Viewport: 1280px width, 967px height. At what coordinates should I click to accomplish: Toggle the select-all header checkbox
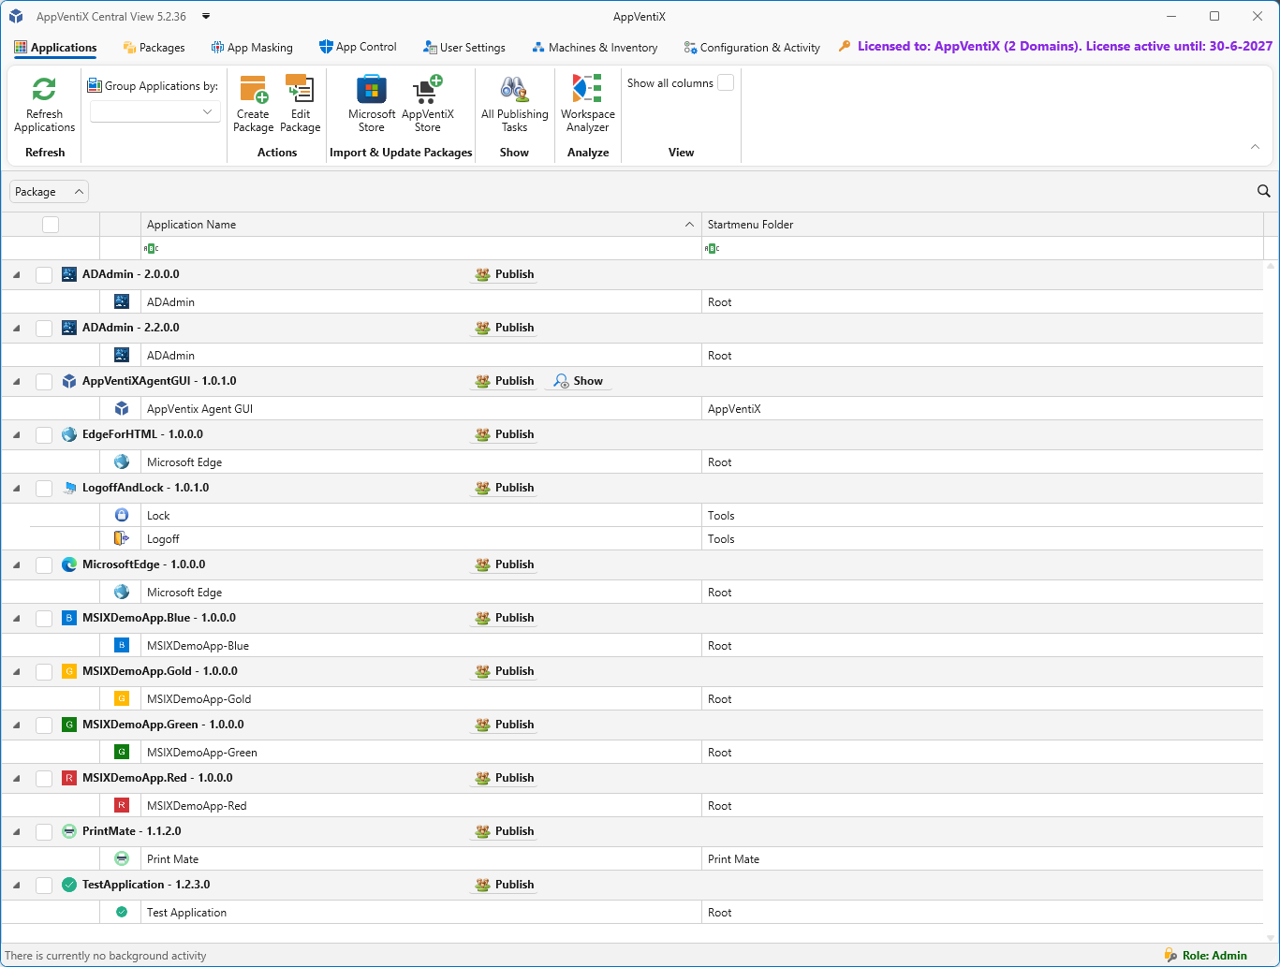[51, 225]
